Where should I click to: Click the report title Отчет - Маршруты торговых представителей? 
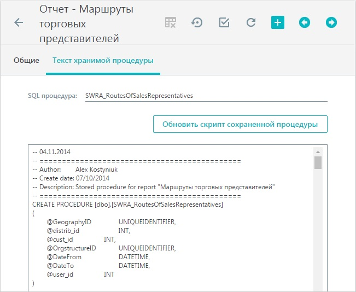[x=86, y=24]
